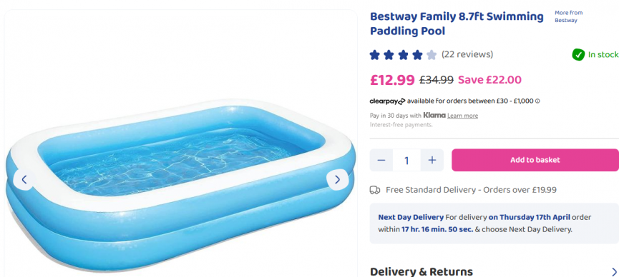Click the quantity input field
The height and width of the screenshot is (277, 619).
pyautogui.click(x=406, y=160)
